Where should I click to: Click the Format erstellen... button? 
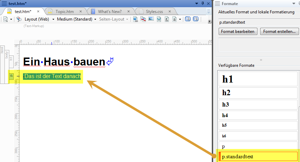(279, 32)
